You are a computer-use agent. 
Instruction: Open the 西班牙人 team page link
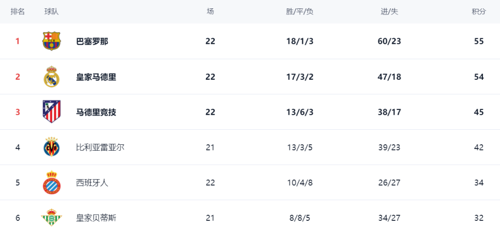pos(92,182)
